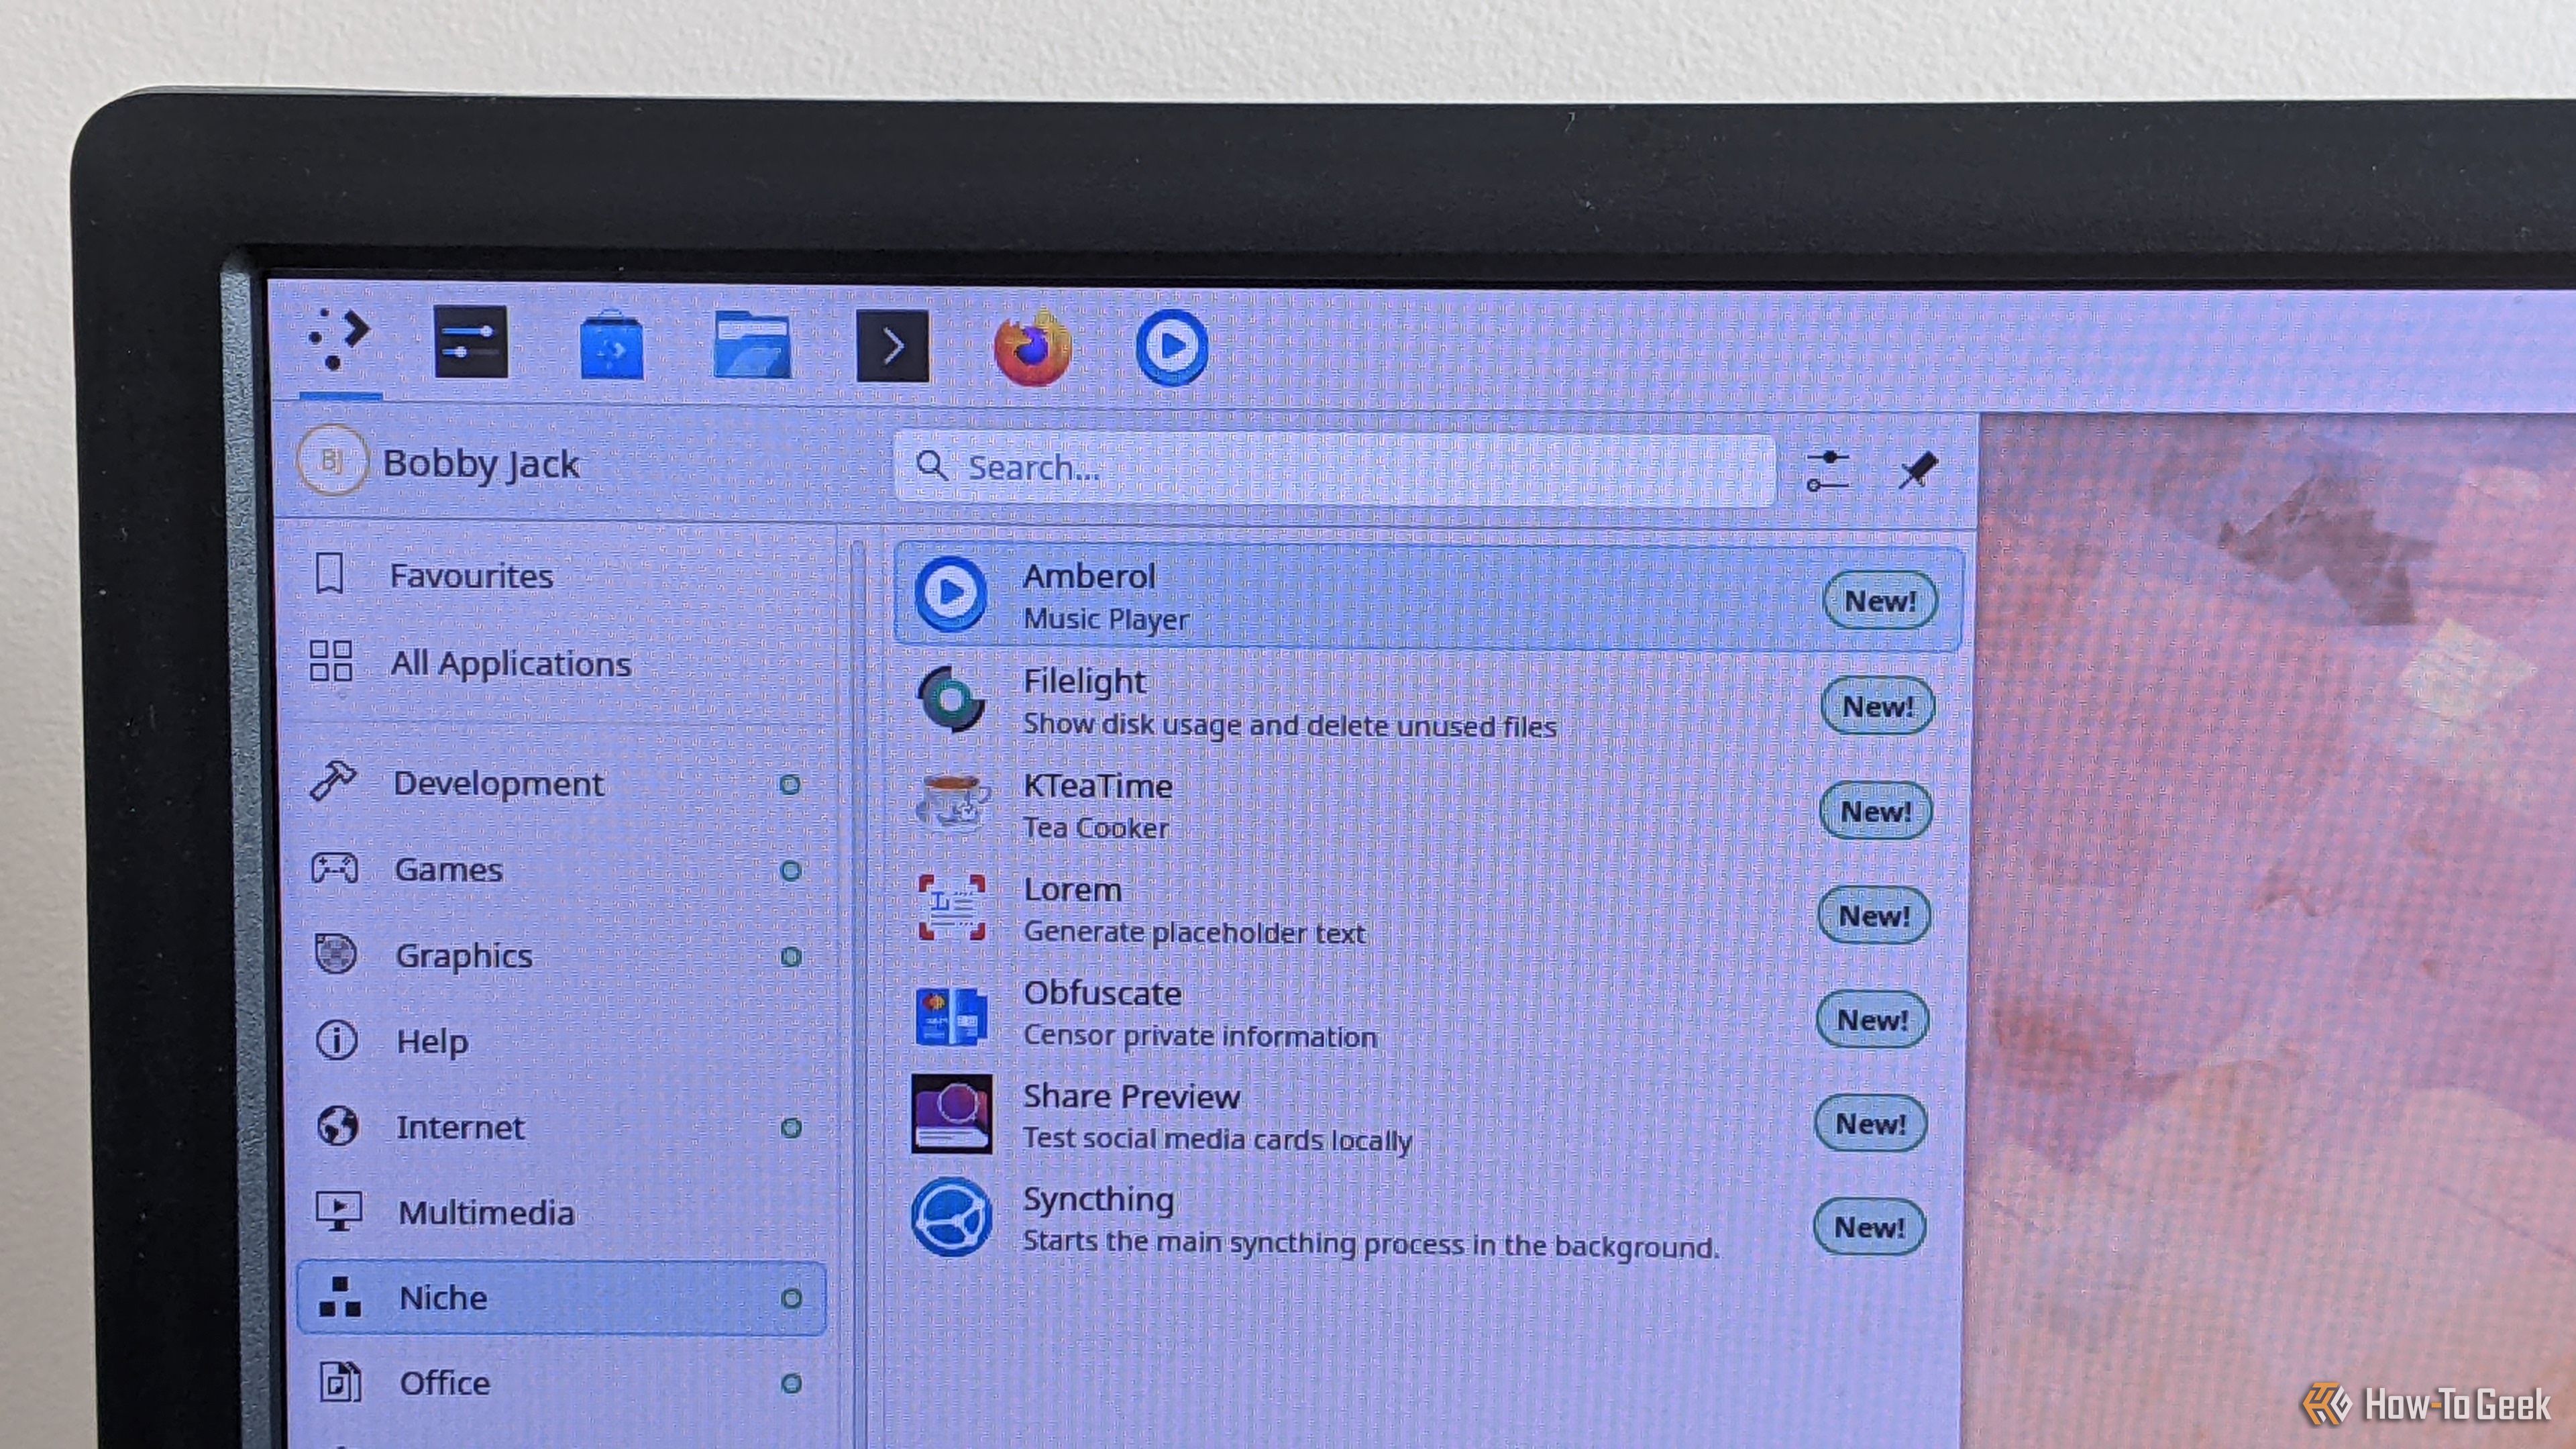Open Discover software store panel icon
The width and height of the screenshot is (2576, 1449).
pos(611,345)
